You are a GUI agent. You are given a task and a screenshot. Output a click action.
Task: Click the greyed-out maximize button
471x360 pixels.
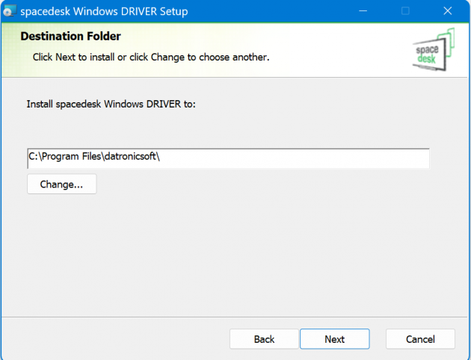tap(406, 11)
